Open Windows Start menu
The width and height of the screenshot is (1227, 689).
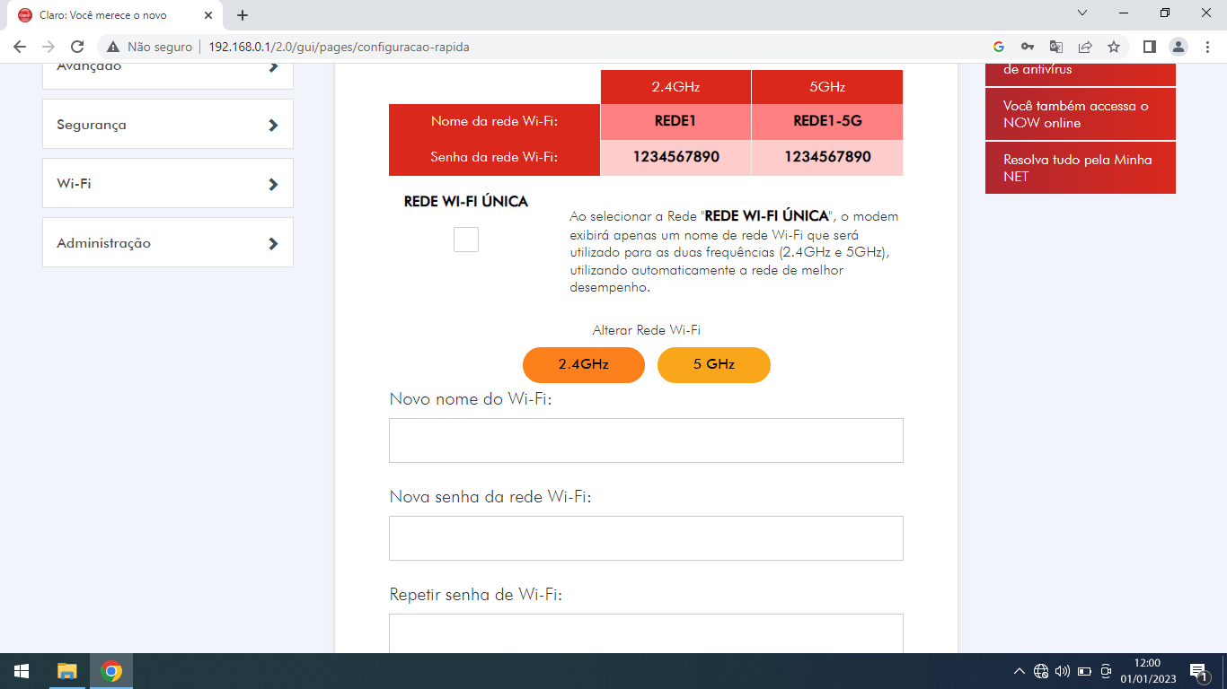[22, 671]
